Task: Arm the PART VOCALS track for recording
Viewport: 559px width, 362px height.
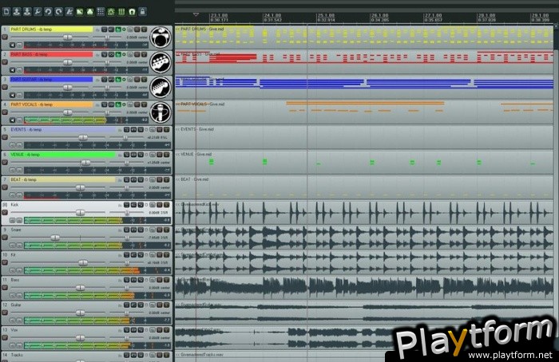Action: [5, 112]
